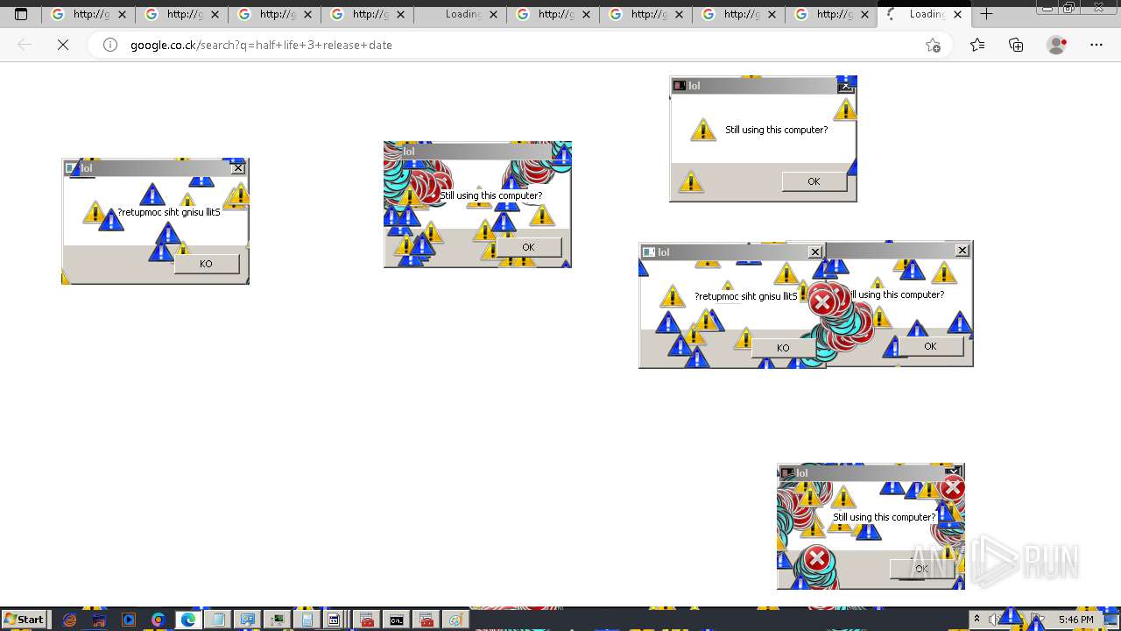The image size is (1121, 631).
Task: Click OK in the uncluttered top-right lol dialog
Action: [x=814, y=181]
